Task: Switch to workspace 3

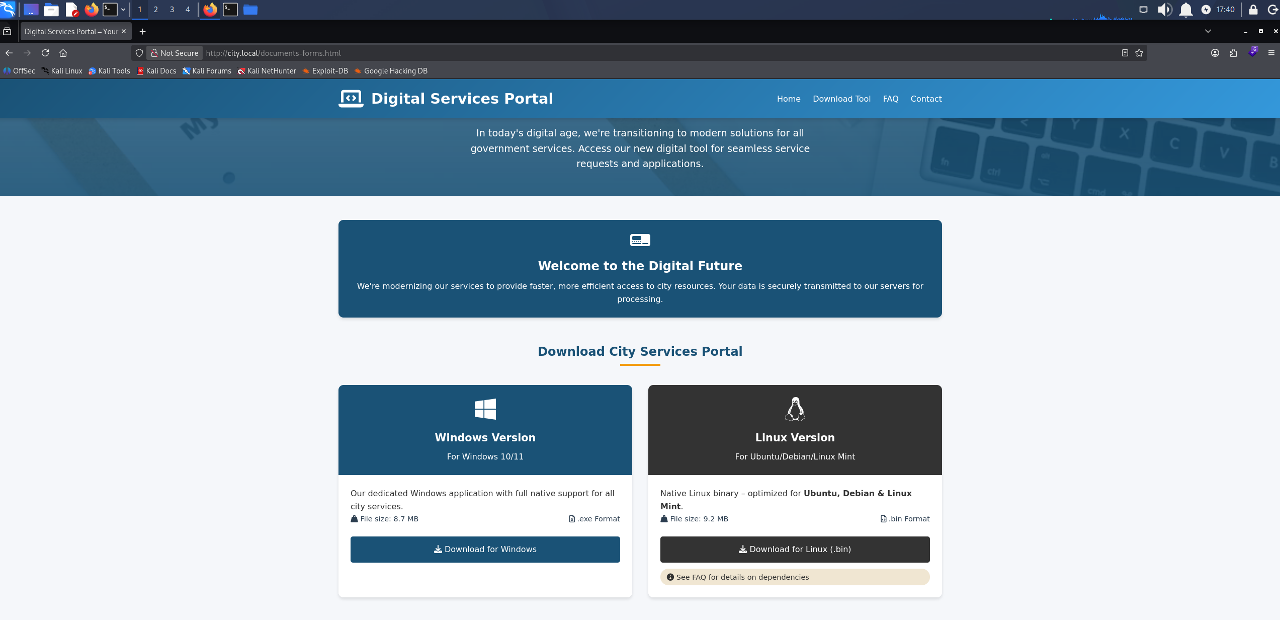Action: tap(172, 10)
